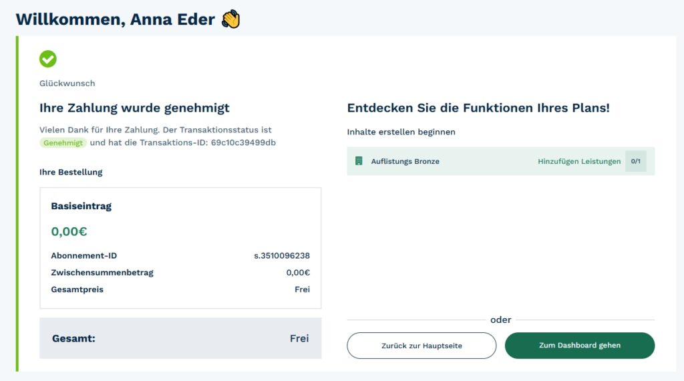Click the building icon beside Auflistungs Bronze
Screen dimensions: 684x381
[359, 161]
